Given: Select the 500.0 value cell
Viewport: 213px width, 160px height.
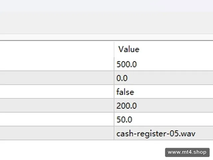Looking at the screenshot, I should pos(163,64).
